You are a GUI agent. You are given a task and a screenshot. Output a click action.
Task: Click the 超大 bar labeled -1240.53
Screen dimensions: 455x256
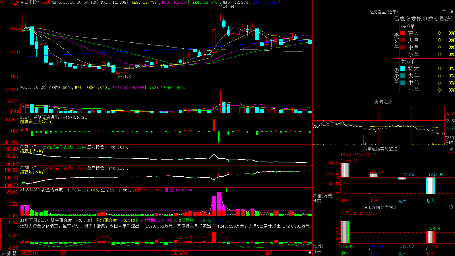(x=431, y=185)
